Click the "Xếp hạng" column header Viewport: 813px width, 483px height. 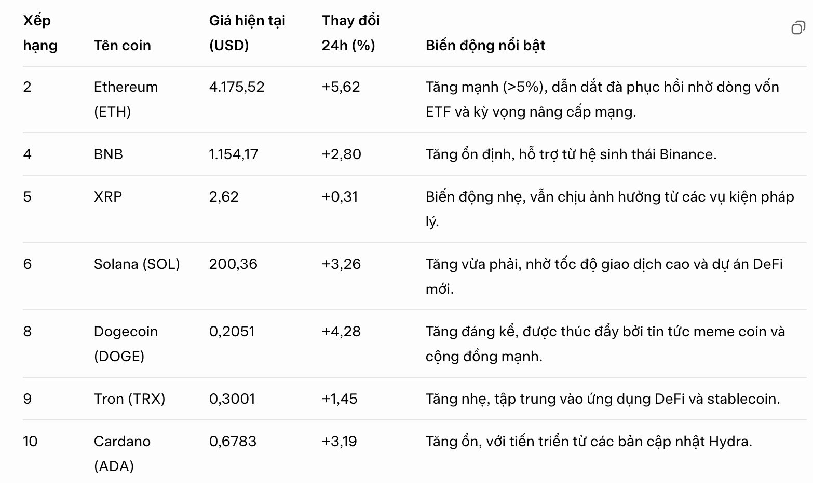click(x=40, y=33)
